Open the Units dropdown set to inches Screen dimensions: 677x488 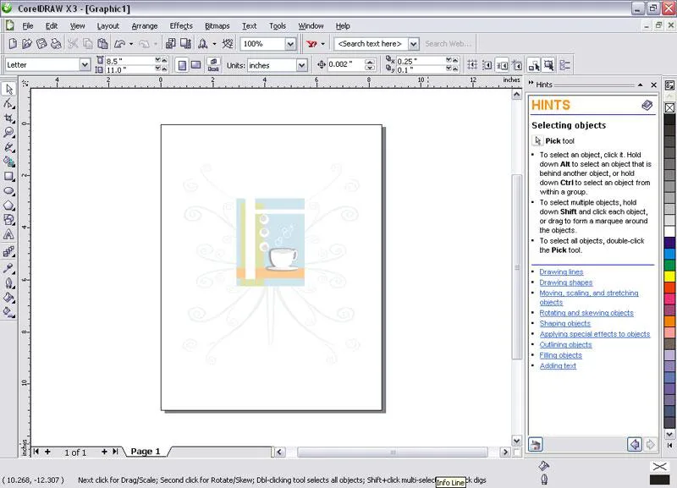(x=300, y=64)
